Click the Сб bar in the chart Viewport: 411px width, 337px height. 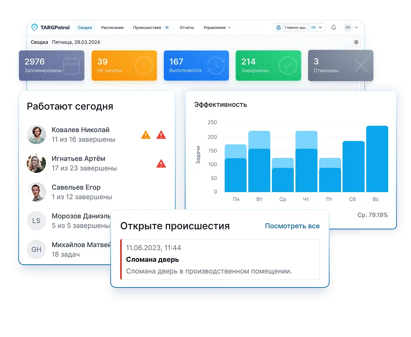tap(354, 166)
